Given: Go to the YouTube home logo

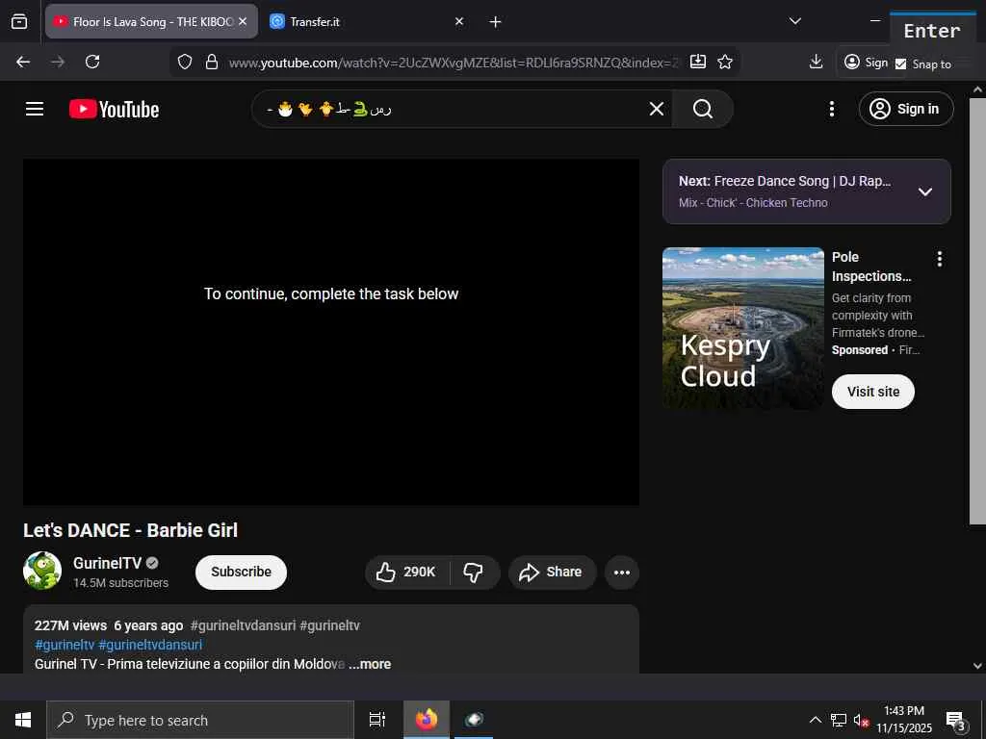Looking at the screenshot, I should point(114,110).
